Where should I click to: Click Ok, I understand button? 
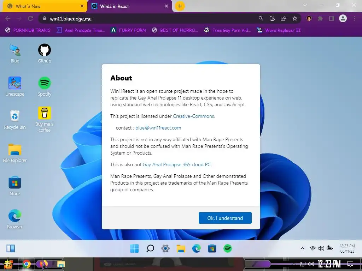click(225, 218)
